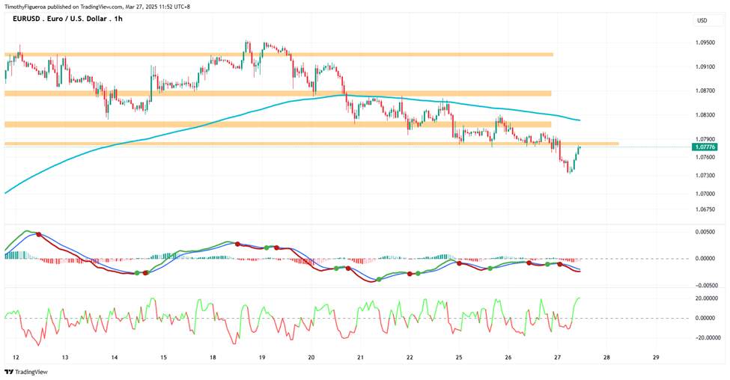Click date label 21 on time axis
The height and width of the screenshot is (380, 730).
pyautogui.click(x=360, y=358)
